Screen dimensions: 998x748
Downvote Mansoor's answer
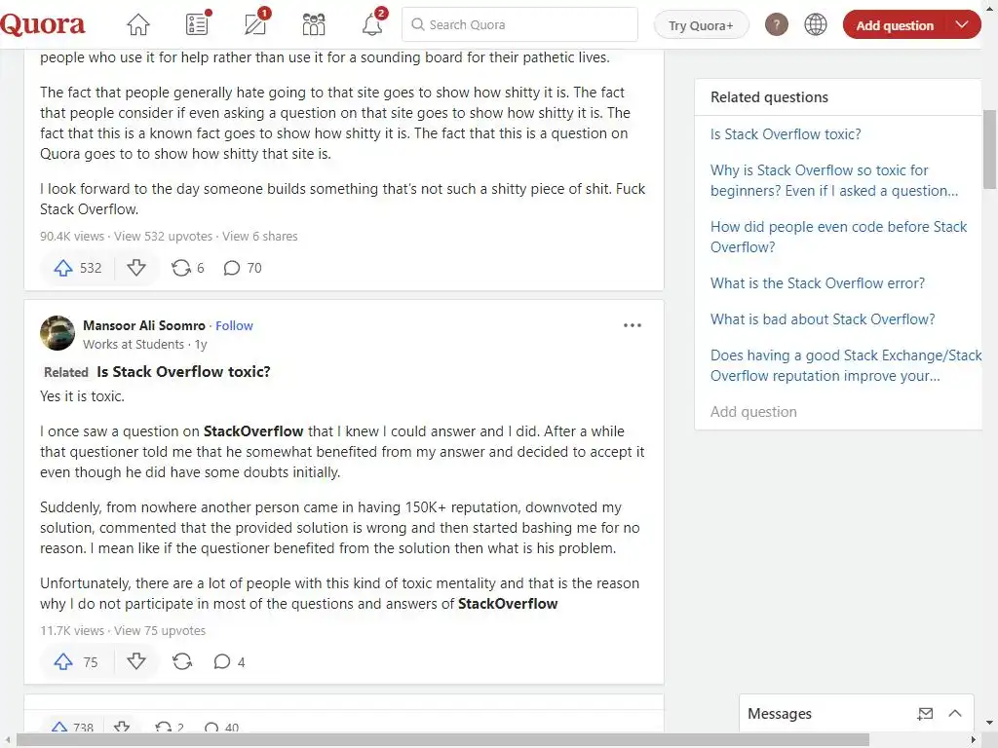tap(136, 662)
